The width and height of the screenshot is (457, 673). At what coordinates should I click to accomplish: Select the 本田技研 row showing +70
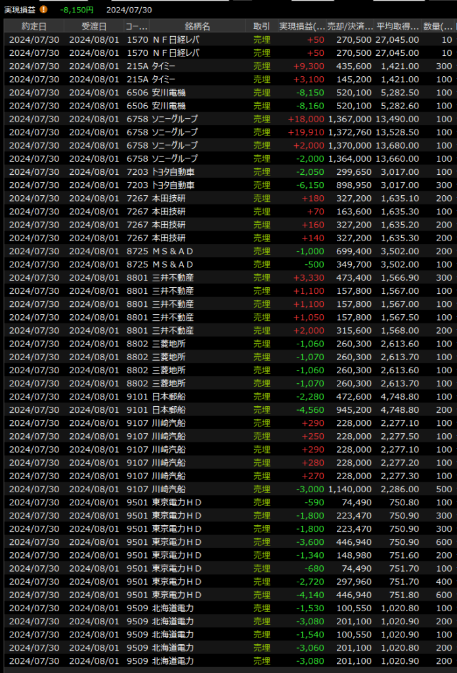pyautogui.click(x=229, y=212)
